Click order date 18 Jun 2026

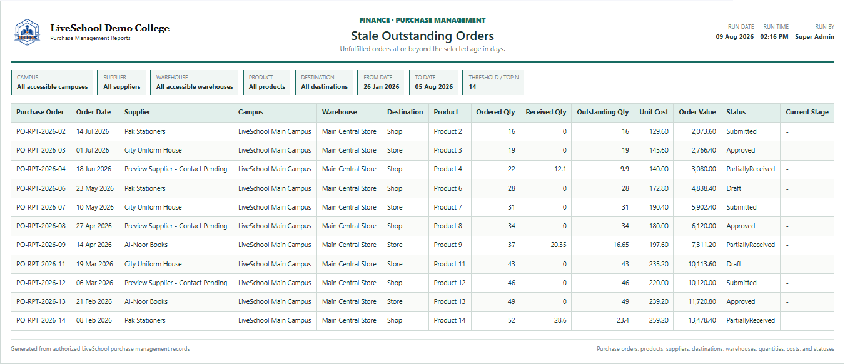[94, 169]
